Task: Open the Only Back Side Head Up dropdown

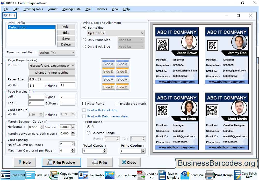Action: [x=131, y=47]
